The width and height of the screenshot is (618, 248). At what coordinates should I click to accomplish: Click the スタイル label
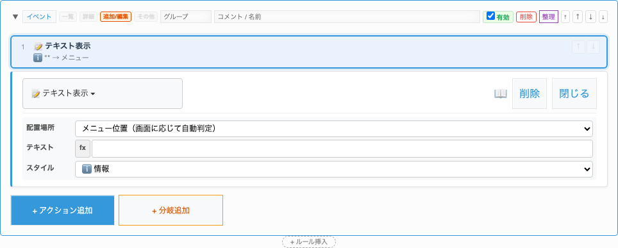coord(40,167)
